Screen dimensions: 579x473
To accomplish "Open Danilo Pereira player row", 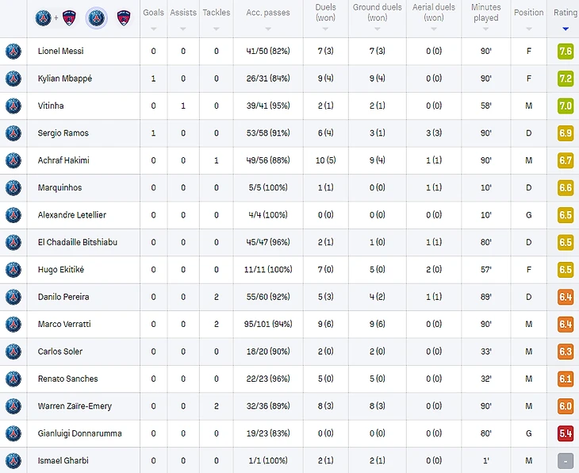I will pos(289,297).
